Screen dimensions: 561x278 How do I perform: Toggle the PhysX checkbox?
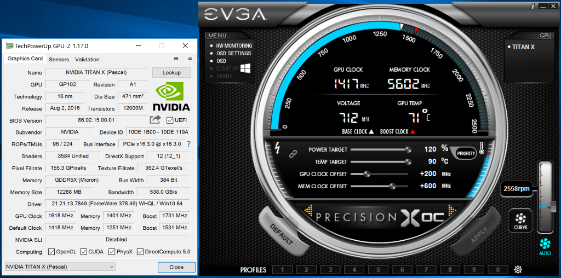pyautogui.click(x=112, y=252)
